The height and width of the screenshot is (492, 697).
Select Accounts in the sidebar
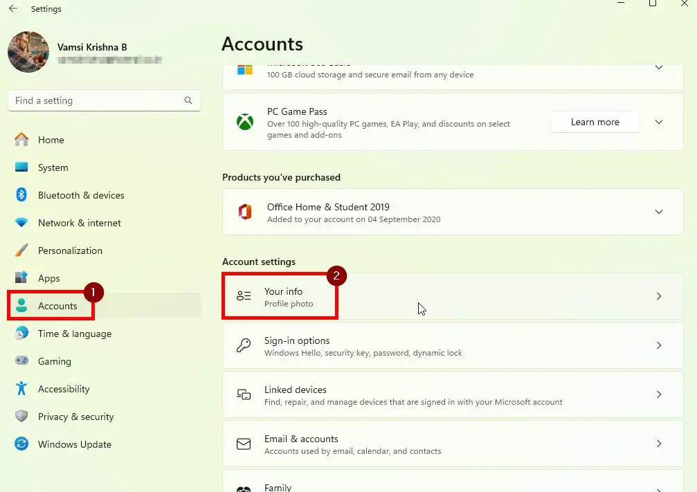(59, 305)
